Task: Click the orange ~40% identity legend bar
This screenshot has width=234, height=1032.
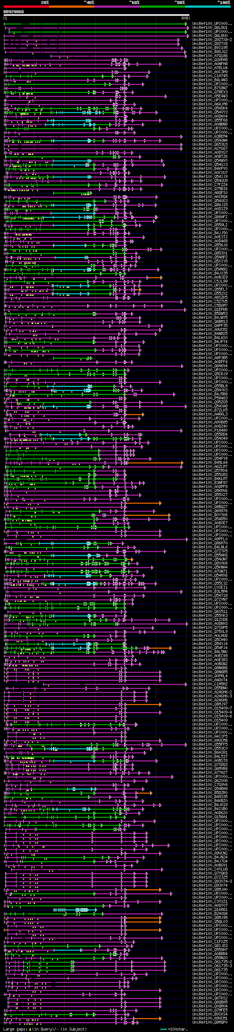Action: click(72, 7)
